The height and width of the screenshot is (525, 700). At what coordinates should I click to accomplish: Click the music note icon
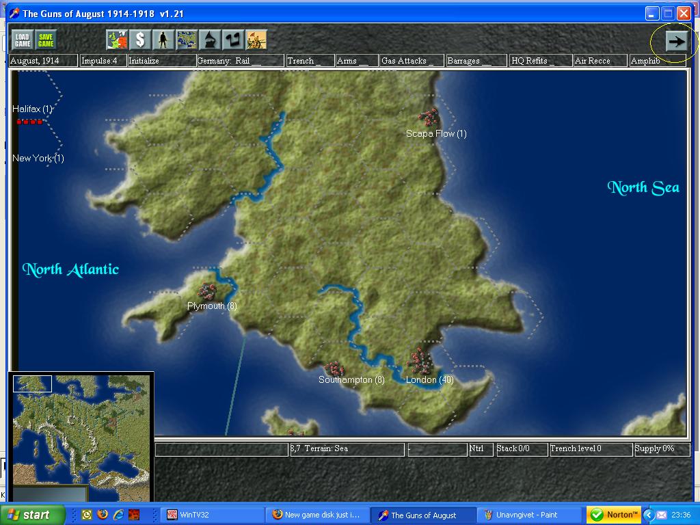pos(233,40)
